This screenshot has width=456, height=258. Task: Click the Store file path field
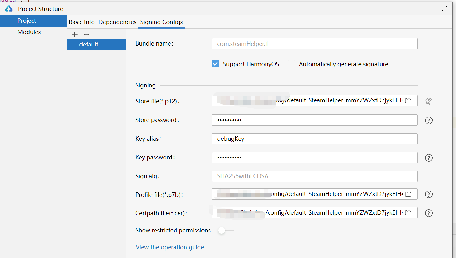[x=314, y=101]
